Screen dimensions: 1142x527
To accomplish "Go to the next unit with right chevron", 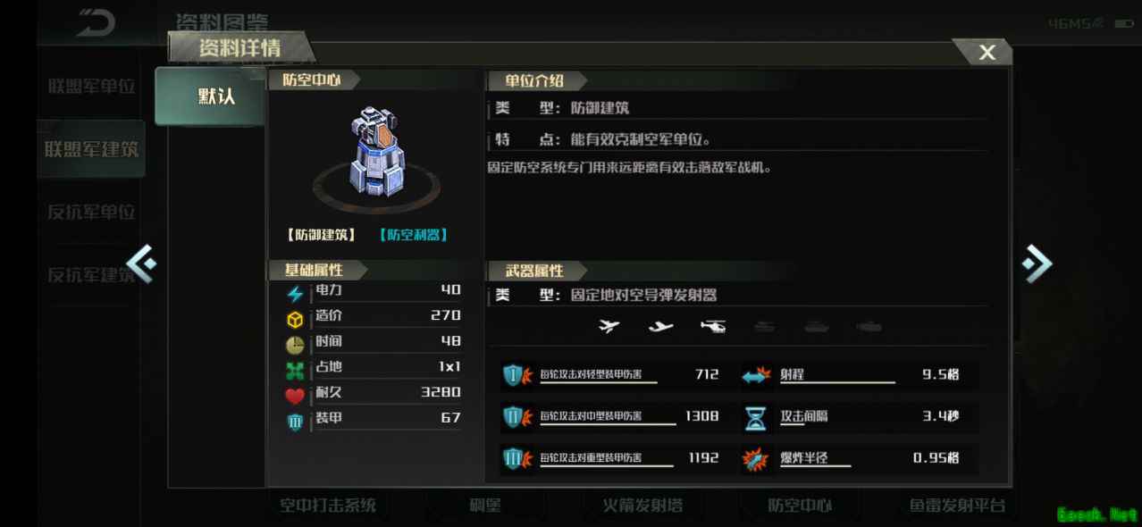I will [x=1037, y=263].
